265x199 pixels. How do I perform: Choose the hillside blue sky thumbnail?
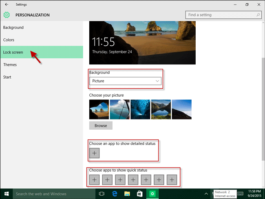(182, 109)
